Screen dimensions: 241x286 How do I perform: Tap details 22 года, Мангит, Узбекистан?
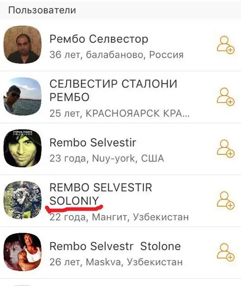pos(119,217)
